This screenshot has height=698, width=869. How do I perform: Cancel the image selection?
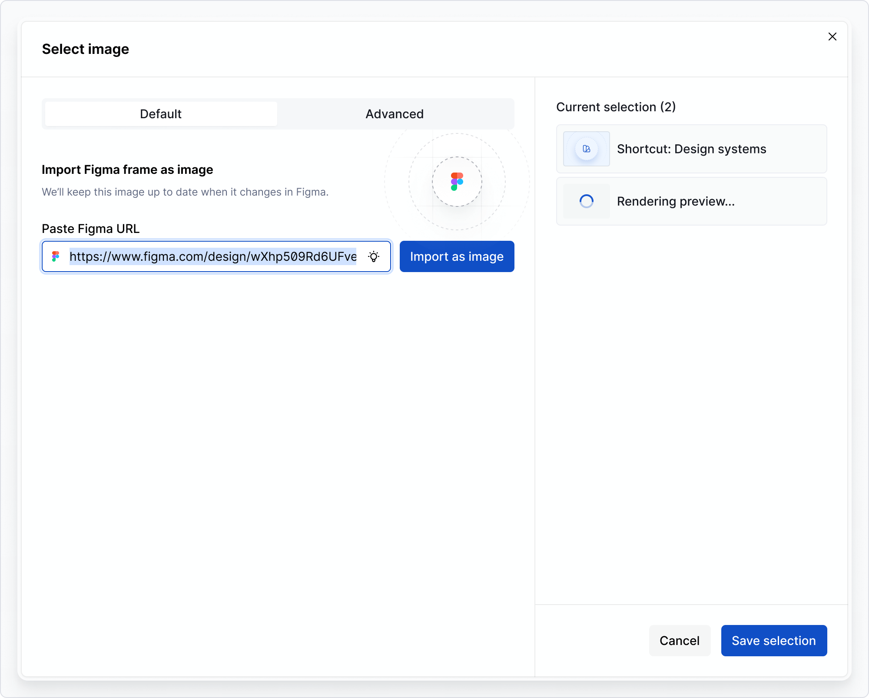(x=680, y=641)
